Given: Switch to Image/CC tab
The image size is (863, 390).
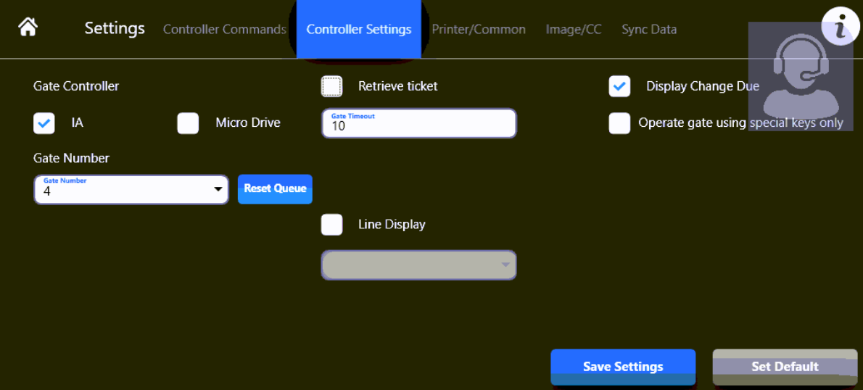Looking at the screenshot, I should pos(574,29).
